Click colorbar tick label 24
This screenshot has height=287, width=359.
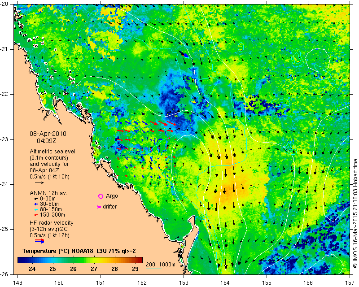[x=32, y=269]
